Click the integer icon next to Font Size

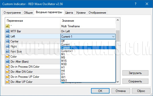pyautogui.click(x=8, y=52)
